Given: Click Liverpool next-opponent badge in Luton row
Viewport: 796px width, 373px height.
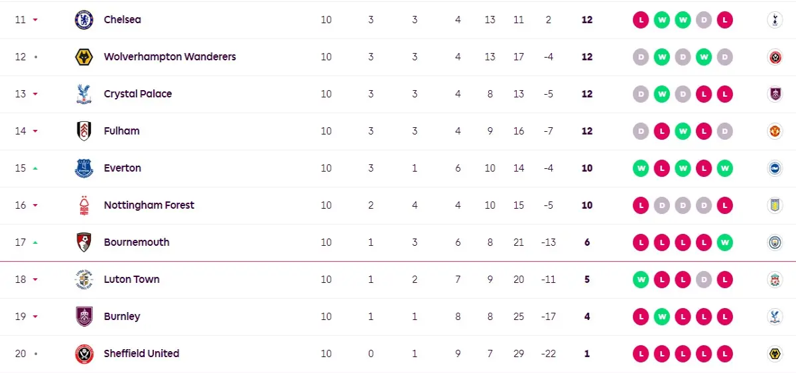Looking at the screenshot, I should pos(773,280).
